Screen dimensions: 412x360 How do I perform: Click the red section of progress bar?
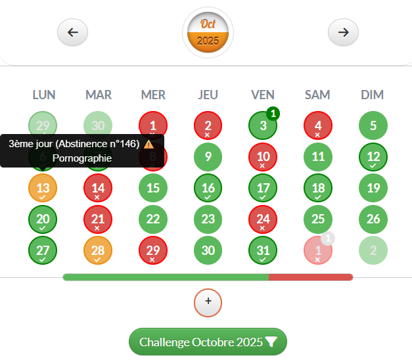(310, 277)
